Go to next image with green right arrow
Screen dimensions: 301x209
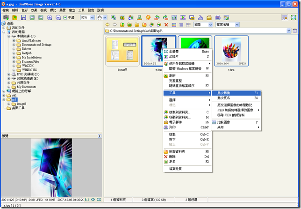click(41, 17)
